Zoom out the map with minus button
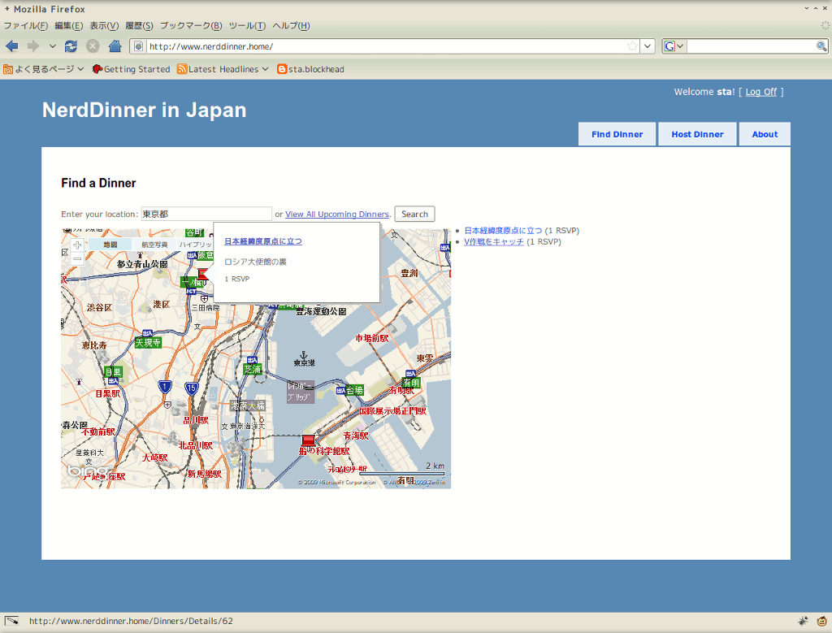This screenshot has width=832, height=633. tap(77, 259)
